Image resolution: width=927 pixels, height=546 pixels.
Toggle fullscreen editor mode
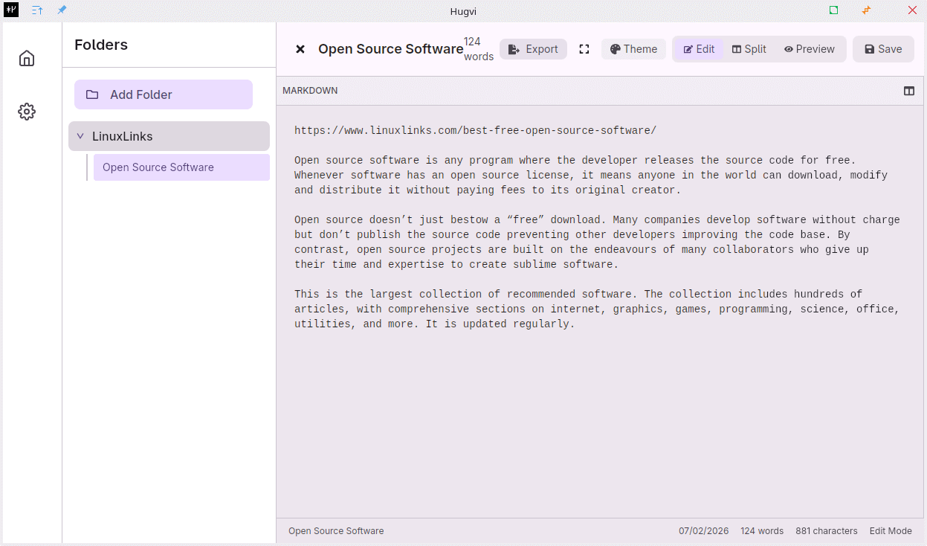coord(584,49)
